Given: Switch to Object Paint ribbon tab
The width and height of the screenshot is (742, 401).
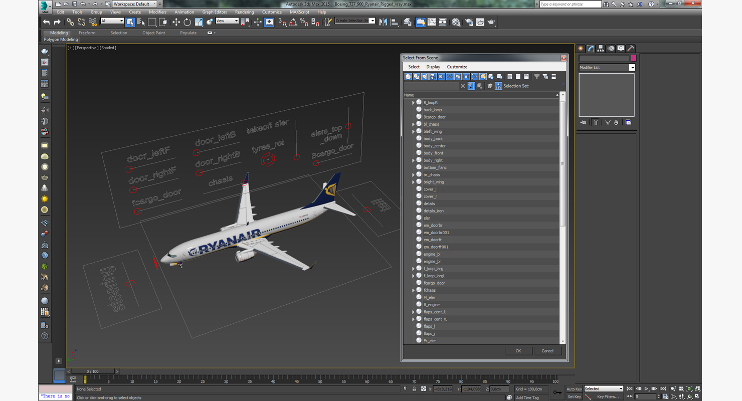Looking at the screenshot, I should click(153, 33).
